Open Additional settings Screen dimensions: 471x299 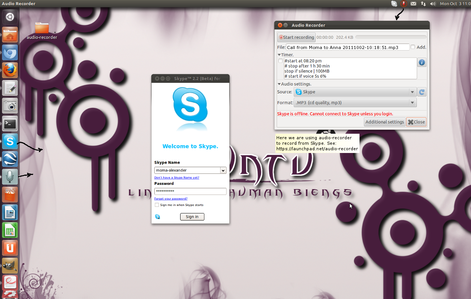[385, 122]
